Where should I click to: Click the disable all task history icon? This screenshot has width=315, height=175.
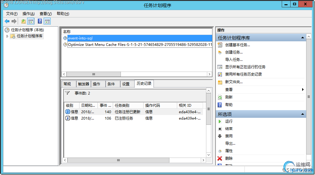coord(220,74)
